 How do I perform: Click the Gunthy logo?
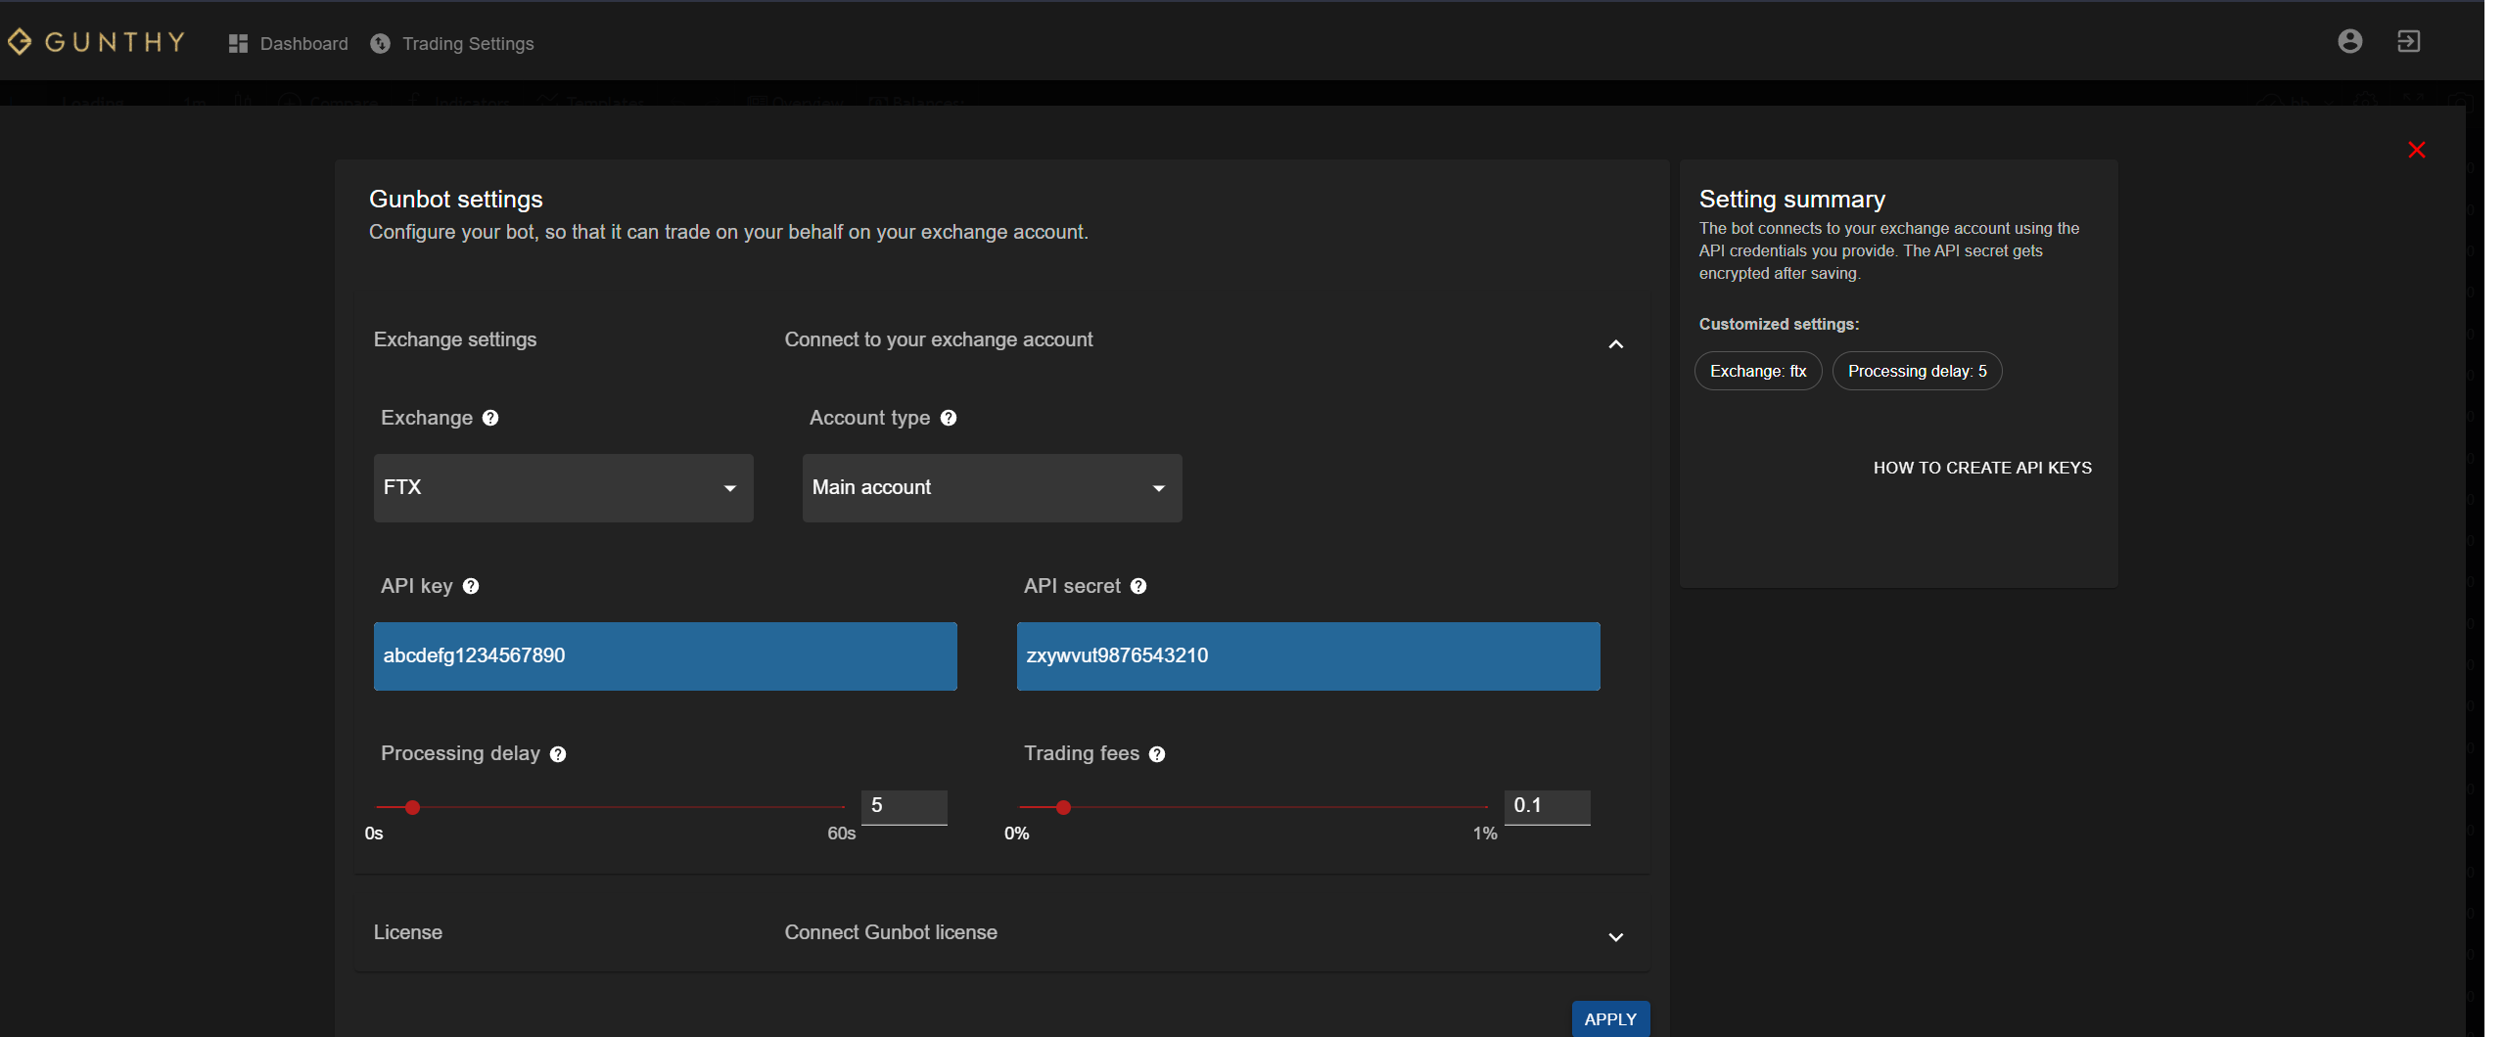point(96,42)
